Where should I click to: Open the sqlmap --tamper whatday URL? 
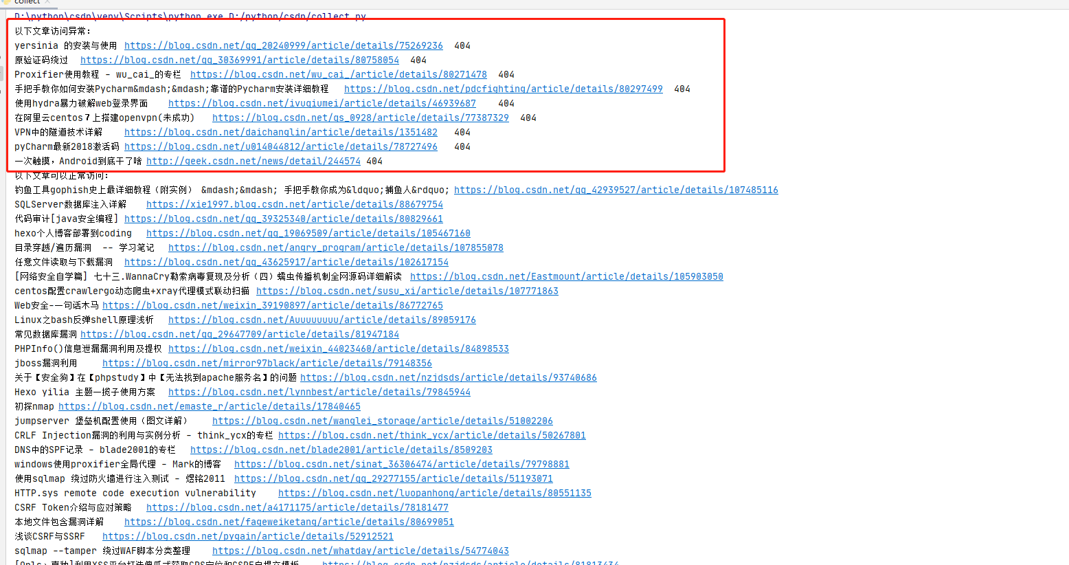pyautogui.click(x=361, y=551)
